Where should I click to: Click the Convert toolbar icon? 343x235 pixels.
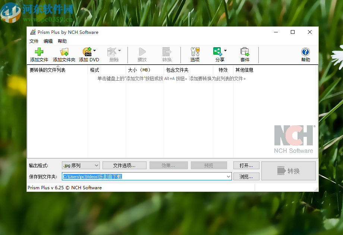(167, 54)
